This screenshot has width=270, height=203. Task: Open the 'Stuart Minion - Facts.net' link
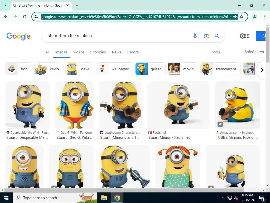(169, 137)
